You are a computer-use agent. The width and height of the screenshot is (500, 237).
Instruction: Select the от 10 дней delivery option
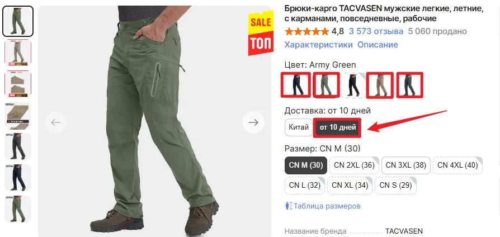pyautogui.click(x=337, y=127)
